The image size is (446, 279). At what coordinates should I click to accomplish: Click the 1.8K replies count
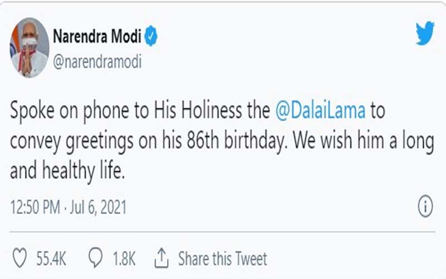(x=124, y=258)
